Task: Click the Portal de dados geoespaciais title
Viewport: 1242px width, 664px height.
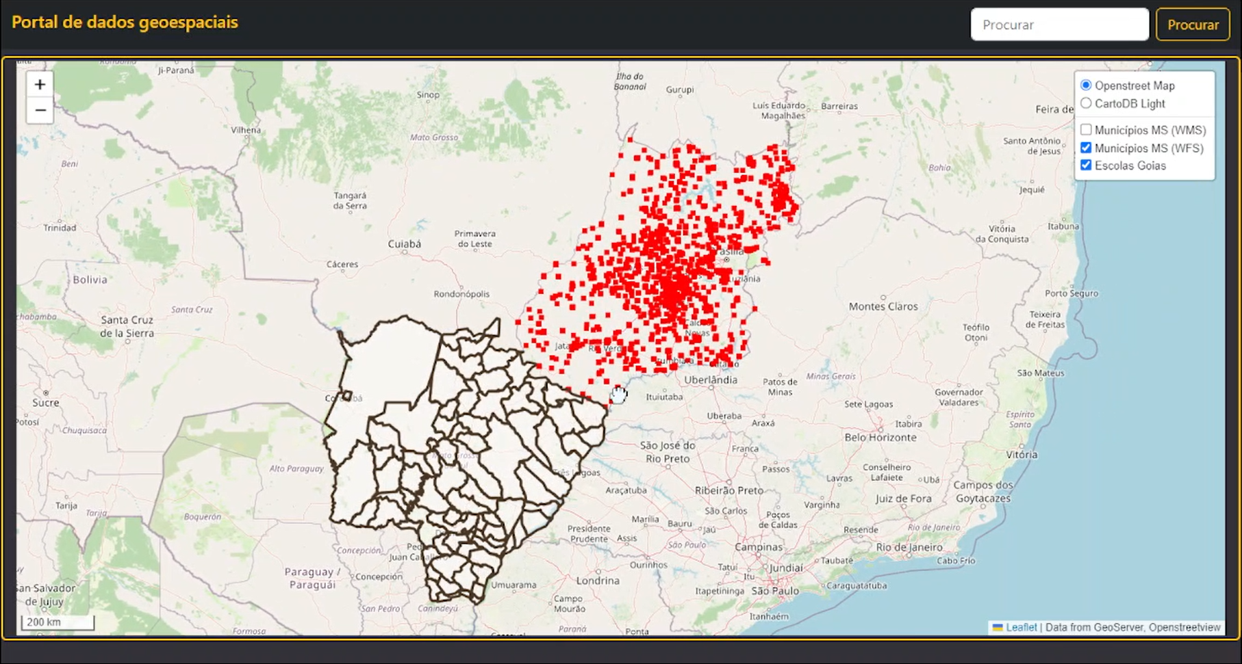Action: [125, 22]
